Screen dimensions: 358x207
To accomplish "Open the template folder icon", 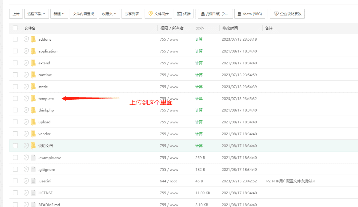I will [33, 98].
